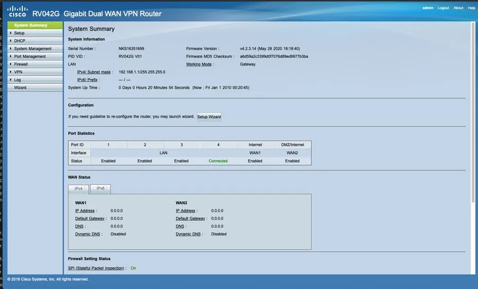Expand the Setup arrow
The width and height of the screenshot is (478, 289).
(11, 32)
